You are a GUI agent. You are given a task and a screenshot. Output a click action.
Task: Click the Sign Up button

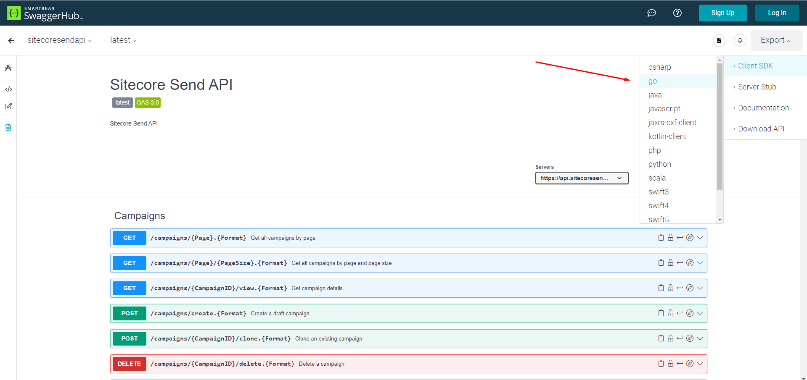coord(722,13)
